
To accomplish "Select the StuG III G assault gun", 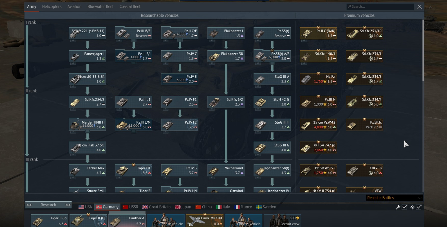I will (272, 147).
